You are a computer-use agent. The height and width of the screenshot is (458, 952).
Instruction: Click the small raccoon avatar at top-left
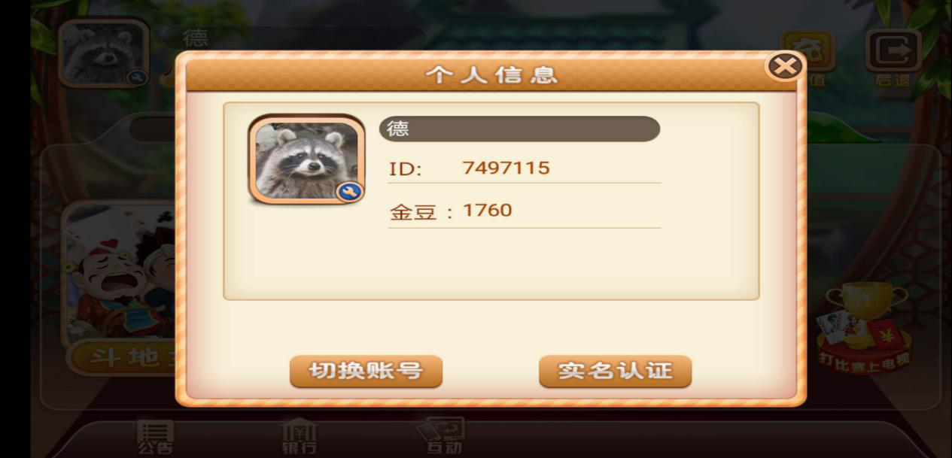pyautogui.click(x=103, y=53)
